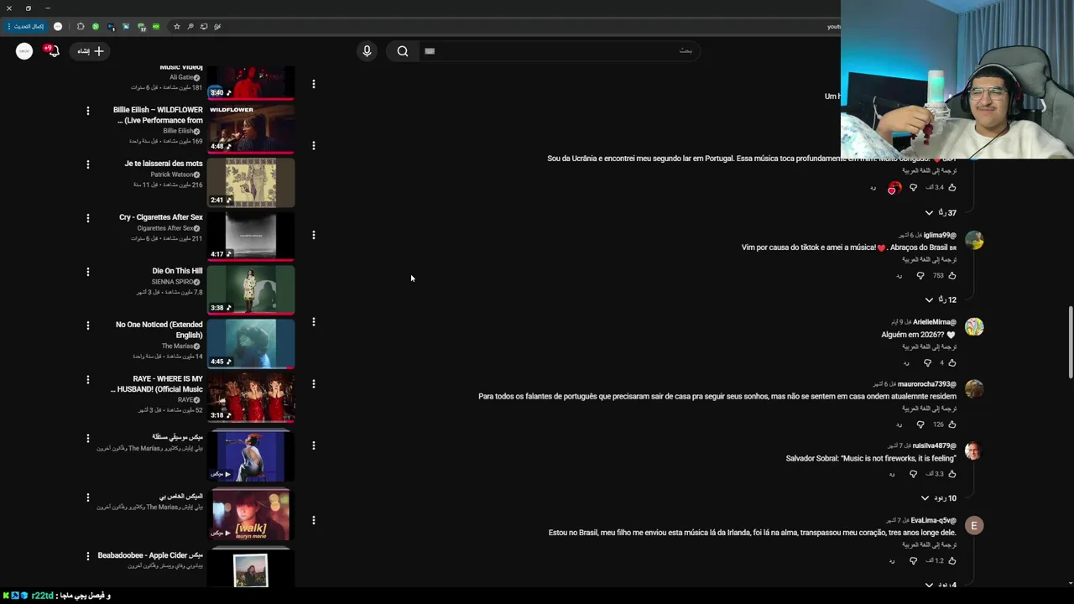Screen dimensions: 1074x604
Task: Translate the EvaLima-q5v comment to Arabic
Action: point(929,545)
